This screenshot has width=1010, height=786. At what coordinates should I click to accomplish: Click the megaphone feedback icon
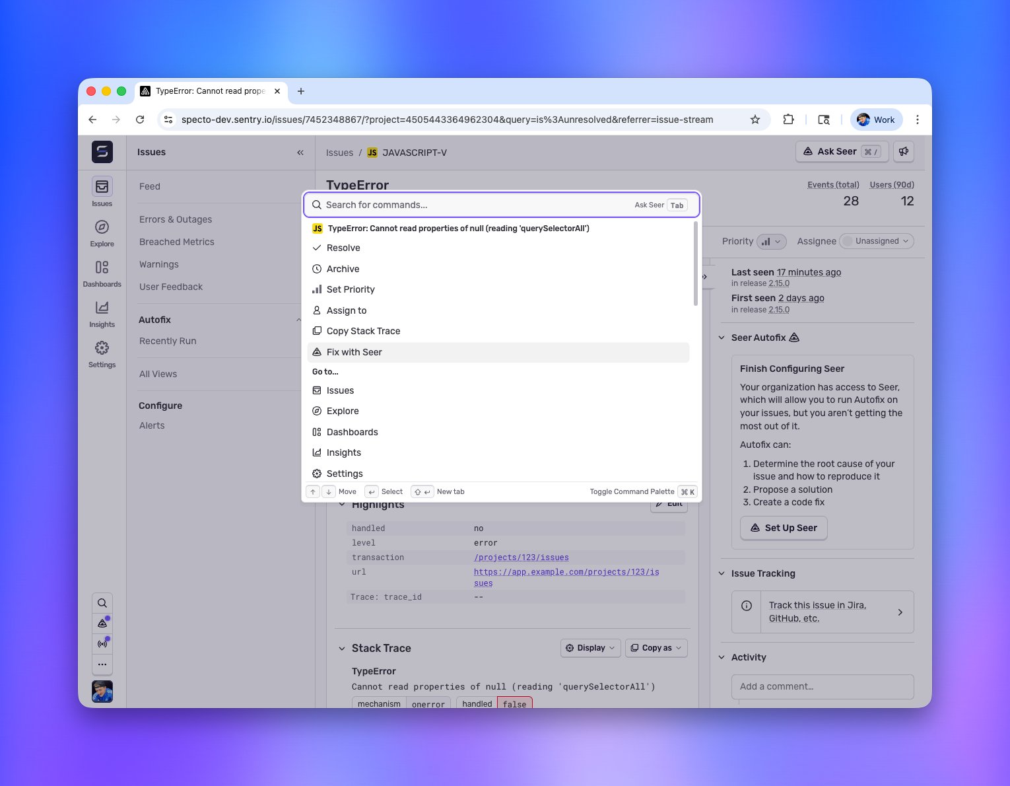tap(904, 151)
